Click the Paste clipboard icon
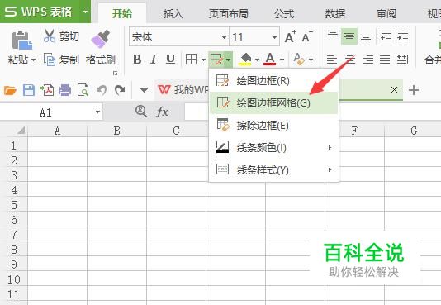This screenshot has height=305, width=441. [x=21, y=40]
